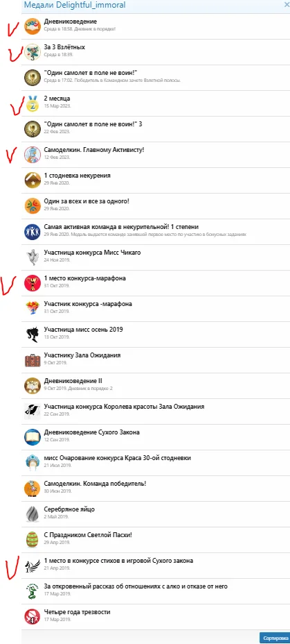
Task: Click the Самоделкин Главному Активисту medal icon
Action: pos(32,154)
